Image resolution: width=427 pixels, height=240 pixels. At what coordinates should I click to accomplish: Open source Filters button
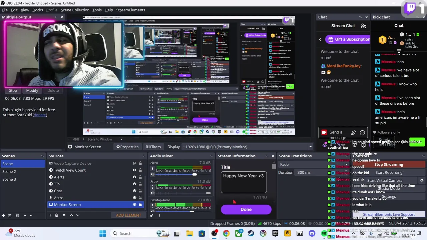pos(153,147)
